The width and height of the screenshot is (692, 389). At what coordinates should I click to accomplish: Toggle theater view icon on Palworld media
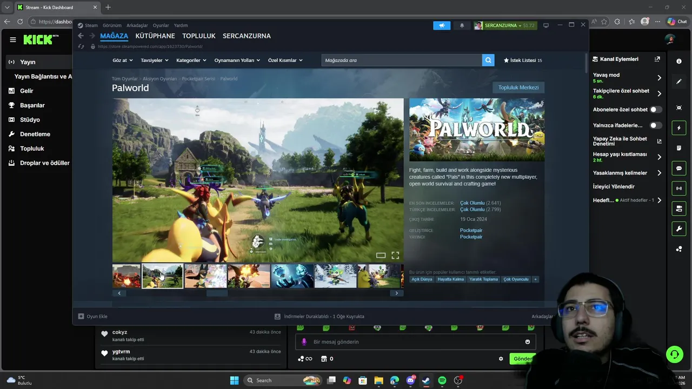coord(381,256)
